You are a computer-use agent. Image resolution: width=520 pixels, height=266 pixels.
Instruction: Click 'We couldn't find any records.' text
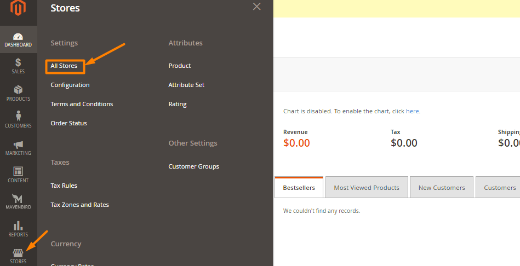tap(322, 211)
